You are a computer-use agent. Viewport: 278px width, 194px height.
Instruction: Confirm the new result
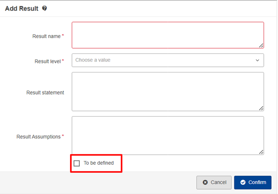(x=253, y=183)
